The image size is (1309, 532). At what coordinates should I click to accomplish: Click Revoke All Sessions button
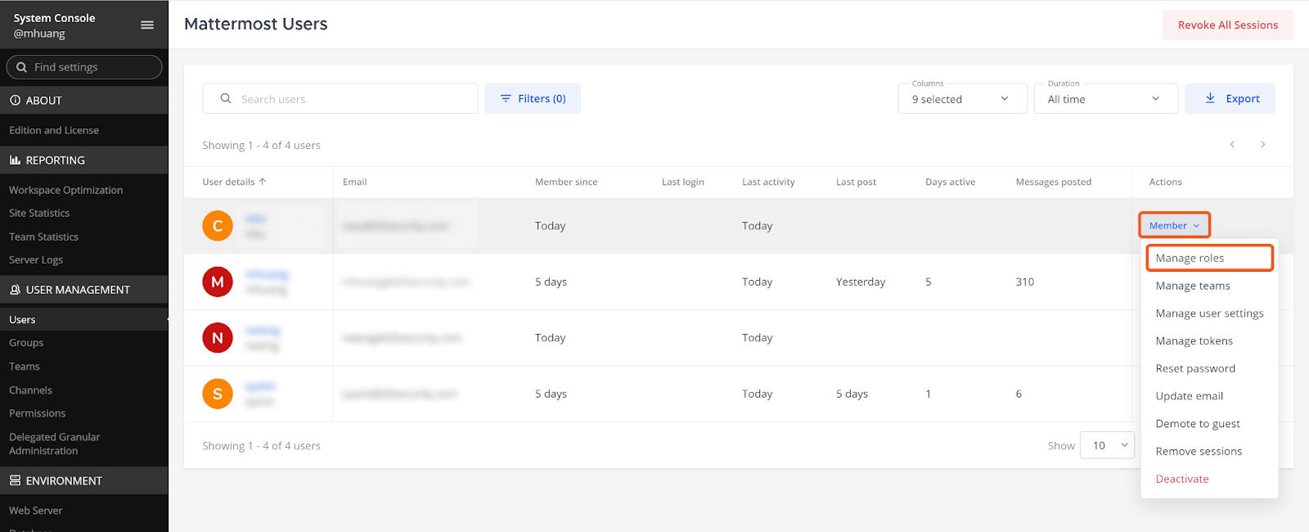click(1227, 25)
